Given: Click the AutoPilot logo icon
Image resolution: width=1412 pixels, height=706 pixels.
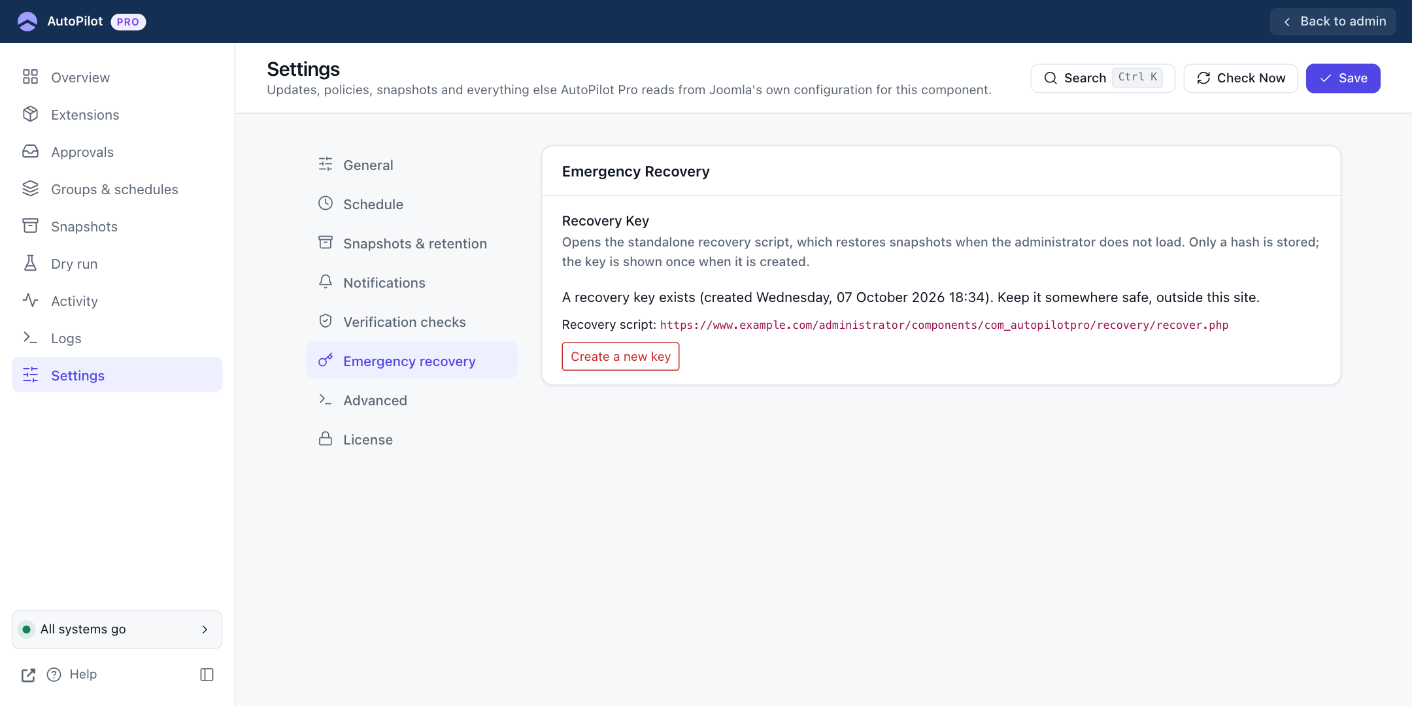Looking at the screenshot, I should coord(27,22).
